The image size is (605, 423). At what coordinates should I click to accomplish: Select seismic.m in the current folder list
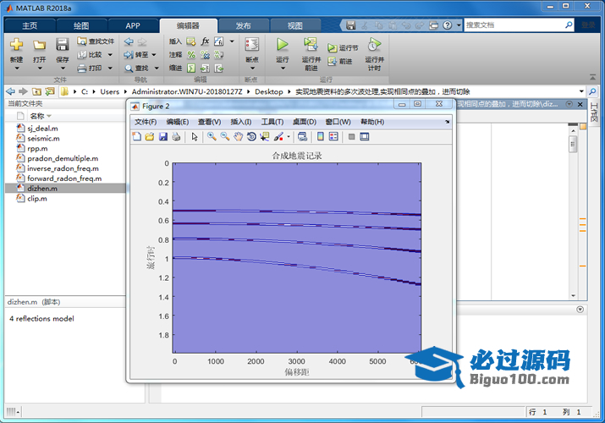point(43,139)
